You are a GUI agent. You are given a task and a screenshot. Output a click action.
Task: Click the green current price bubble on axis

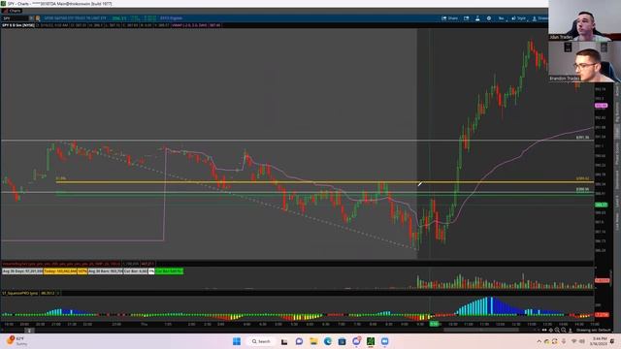(601, 205)
